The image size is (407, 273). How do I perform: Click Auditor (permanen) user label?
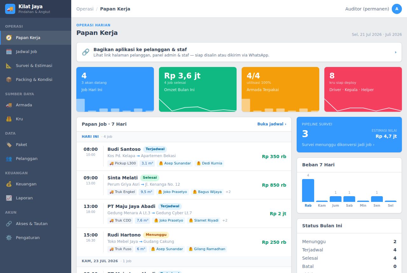pos(367,9)
